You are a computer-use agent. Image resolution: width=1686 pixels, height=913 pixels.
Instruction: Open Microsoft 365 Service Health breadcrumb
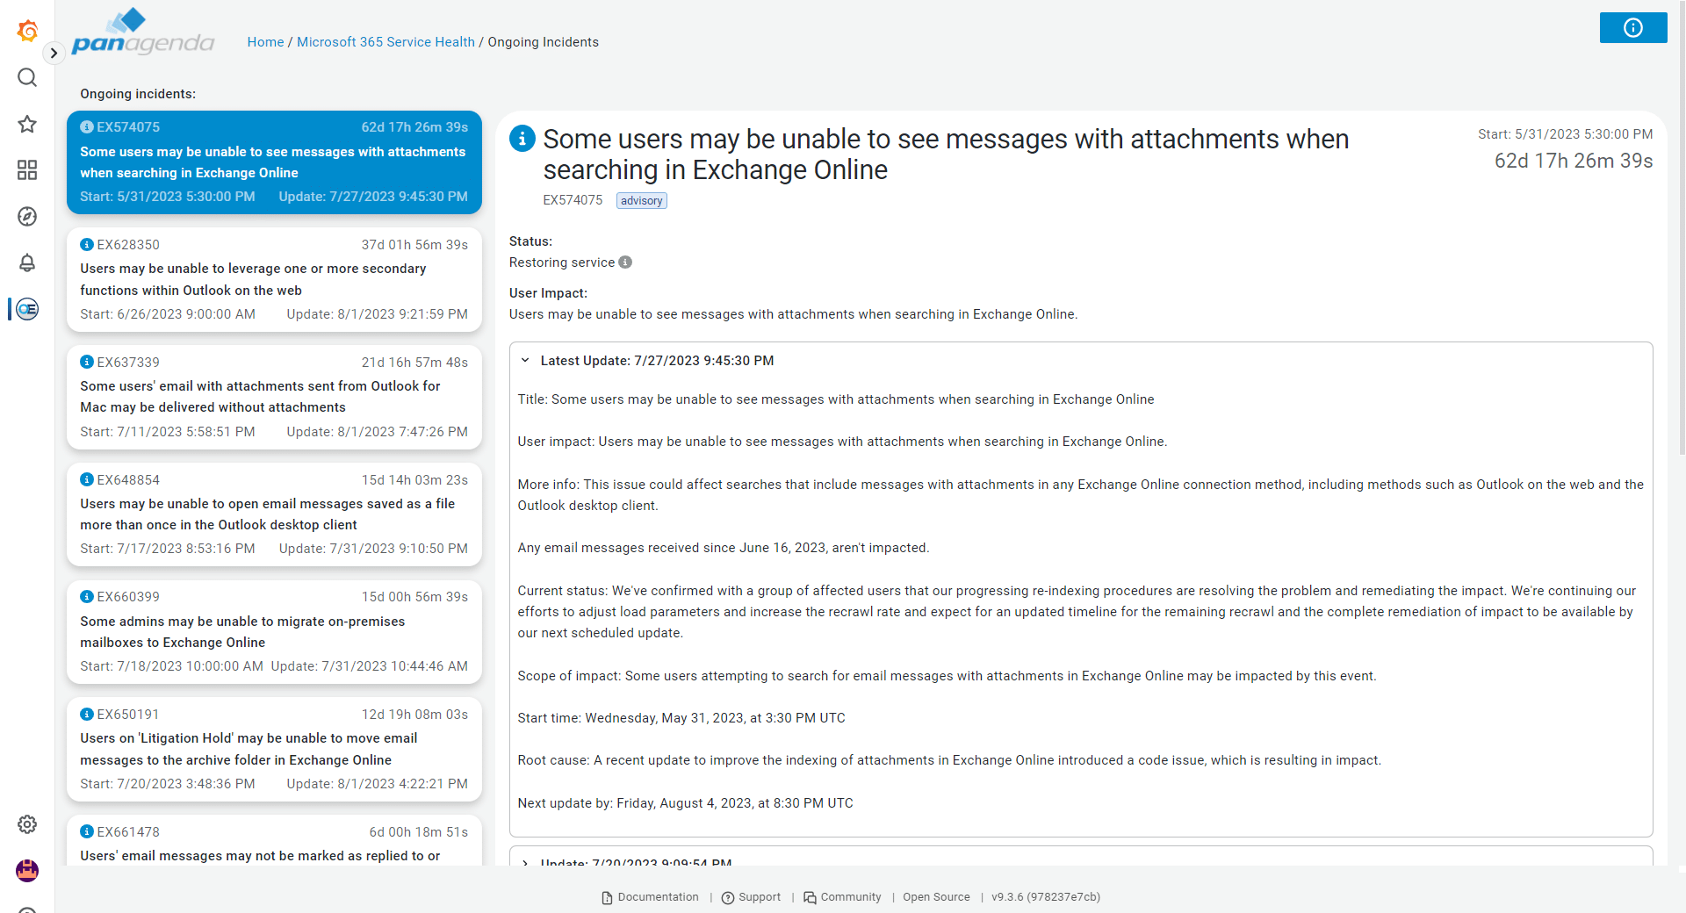[385, 42]
